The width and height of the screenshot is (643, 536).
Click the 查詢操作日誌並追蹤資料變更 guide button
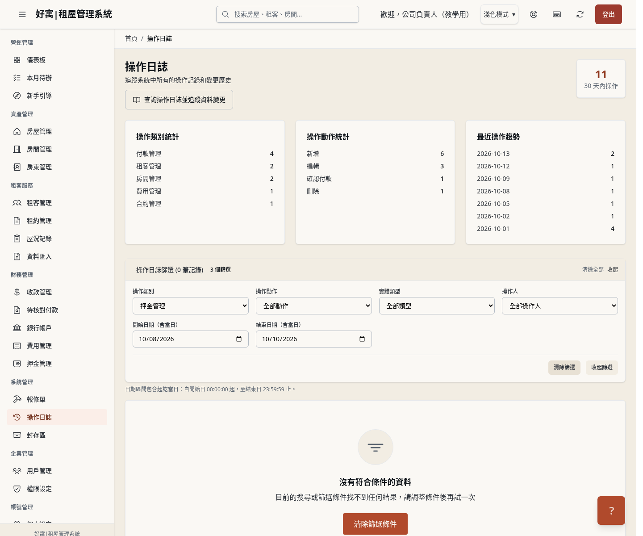(179, 100)
